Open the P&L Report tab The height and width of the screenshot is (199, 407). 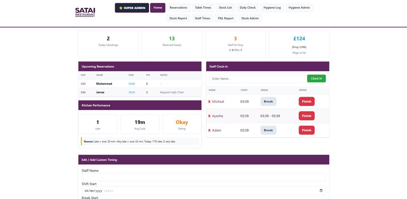pos(226,18)
